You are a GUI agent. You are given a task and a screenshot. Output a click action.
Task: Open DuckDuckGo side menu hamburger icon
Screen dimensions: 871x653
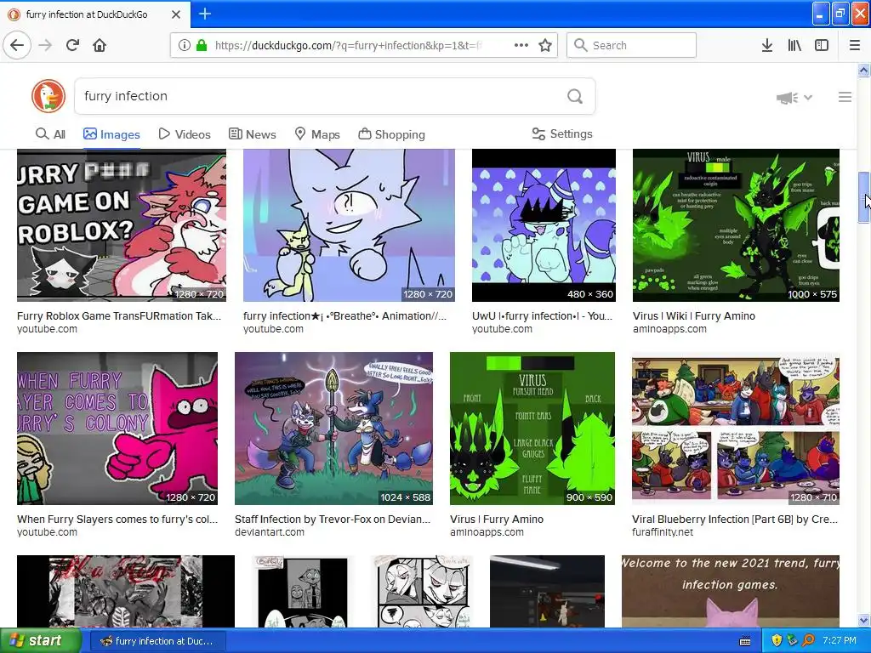[x=845, y=97]
